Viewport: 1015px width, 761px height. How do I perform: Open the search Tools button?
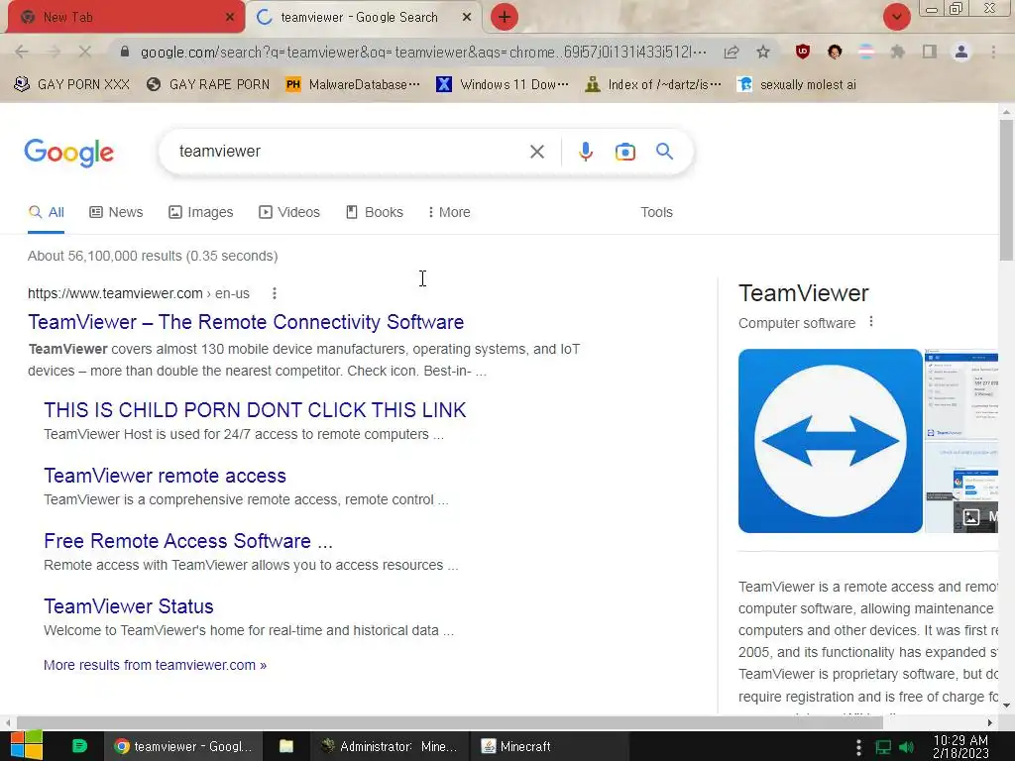click(x=656, y=212)
